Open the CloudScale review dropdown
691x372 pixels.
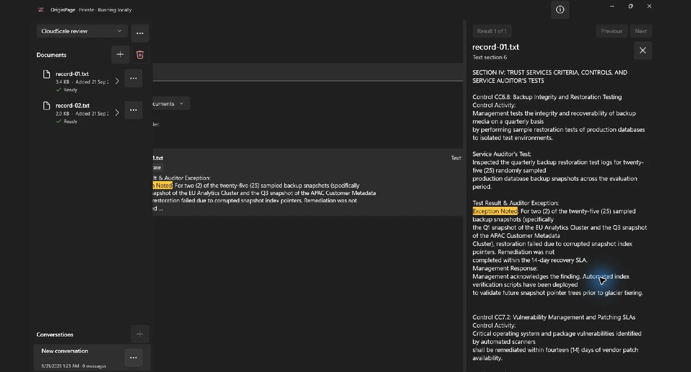point(82,31)
